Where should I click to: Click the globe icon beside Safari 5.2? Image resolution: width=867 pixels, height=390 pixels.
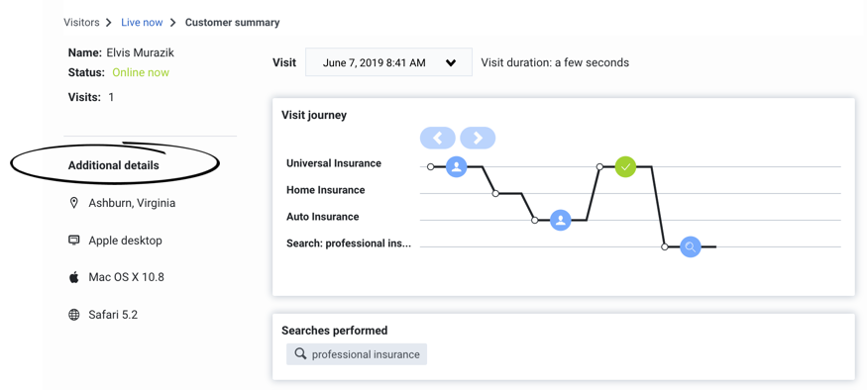tap(73, 315)
